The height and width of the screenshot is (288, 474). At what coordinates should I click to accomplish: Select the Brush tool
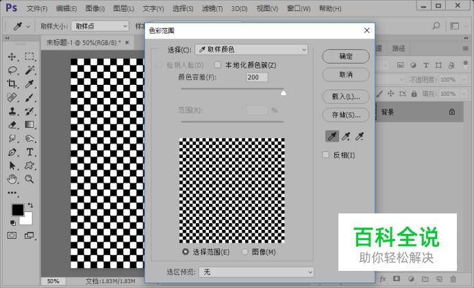coord(29,98)
